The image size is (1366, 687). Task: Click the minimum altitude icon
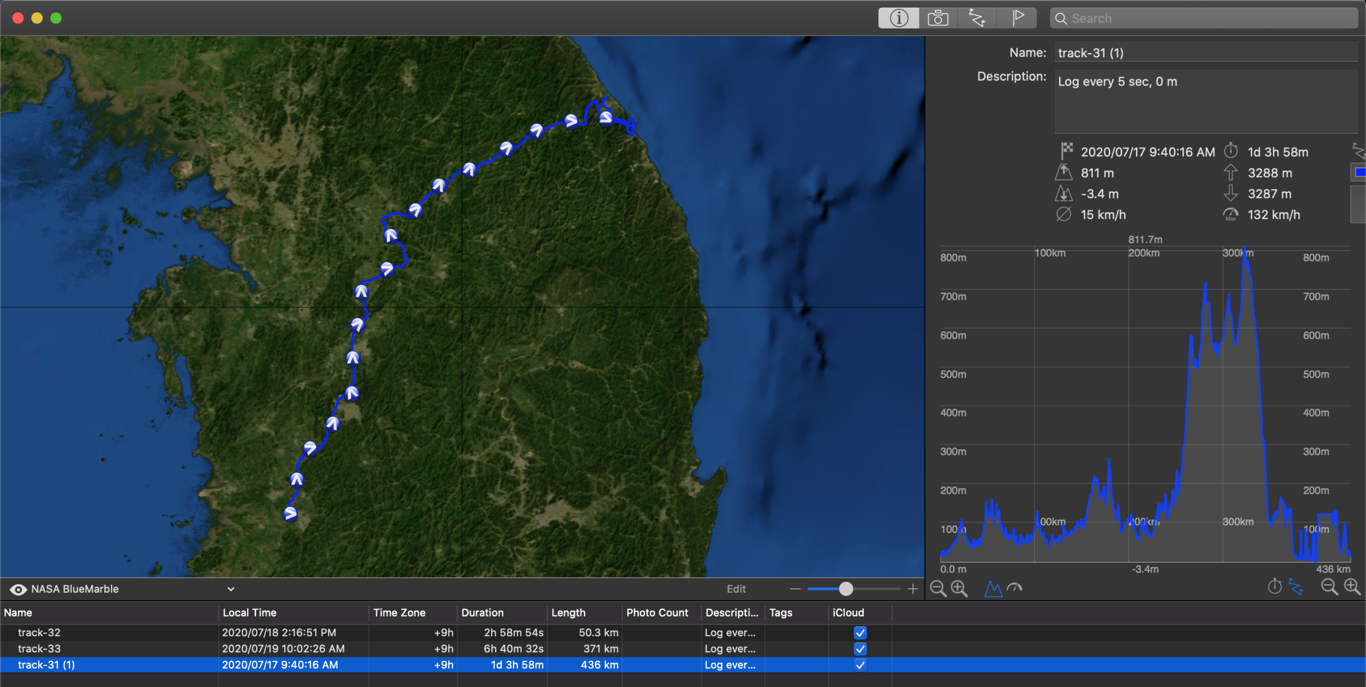pos(1063,193)
